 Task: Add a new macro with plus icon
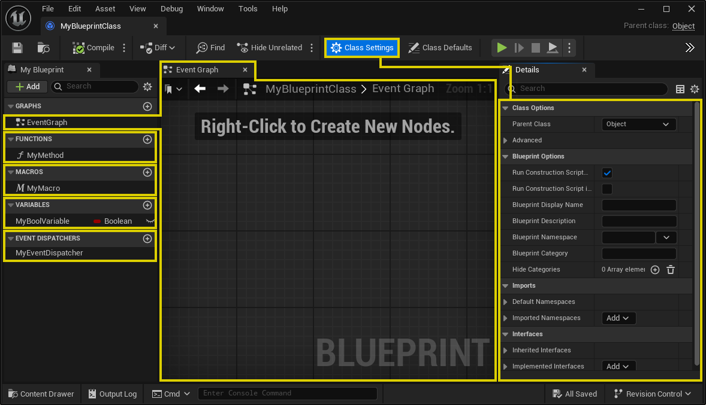147,172
